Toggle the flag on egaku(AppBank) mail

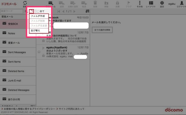[43, 48]
